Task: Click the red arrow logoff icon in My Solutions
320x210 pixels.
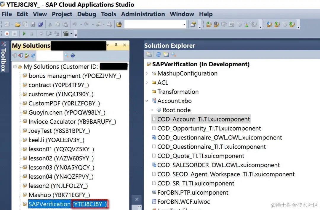Action: [20, 55]
